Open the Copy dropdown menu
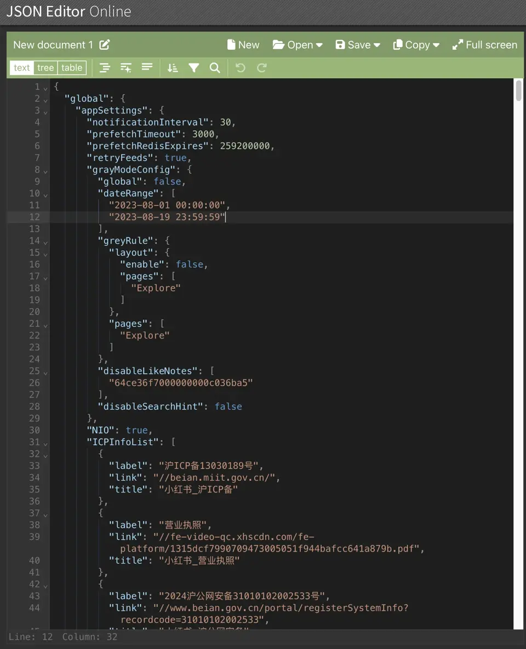Screen dimensions: 526x649 coord(416,45)
